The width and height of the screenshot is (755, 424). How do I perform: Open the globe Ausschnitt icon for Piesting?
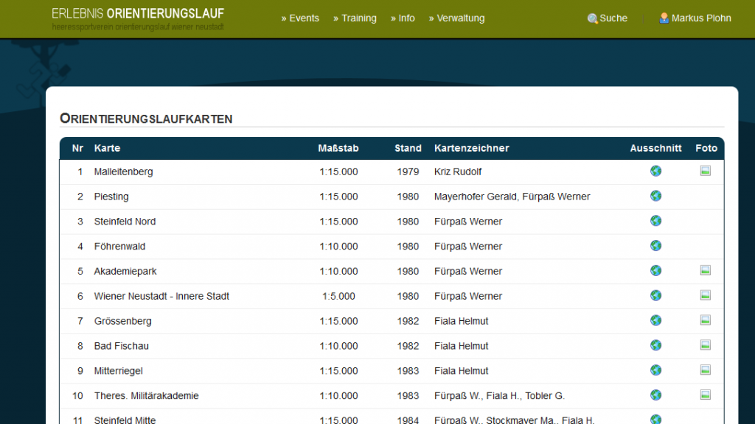coord(655,196)
